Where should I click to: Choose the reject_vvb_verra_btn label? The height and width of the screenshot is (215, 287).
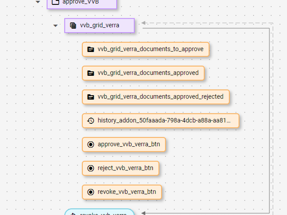click(x=125, y=169)
